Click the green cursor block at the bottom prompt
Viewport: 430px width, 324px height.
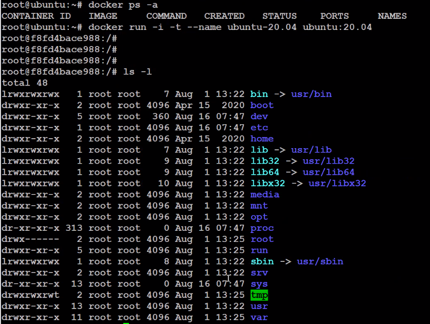point(126,323)
